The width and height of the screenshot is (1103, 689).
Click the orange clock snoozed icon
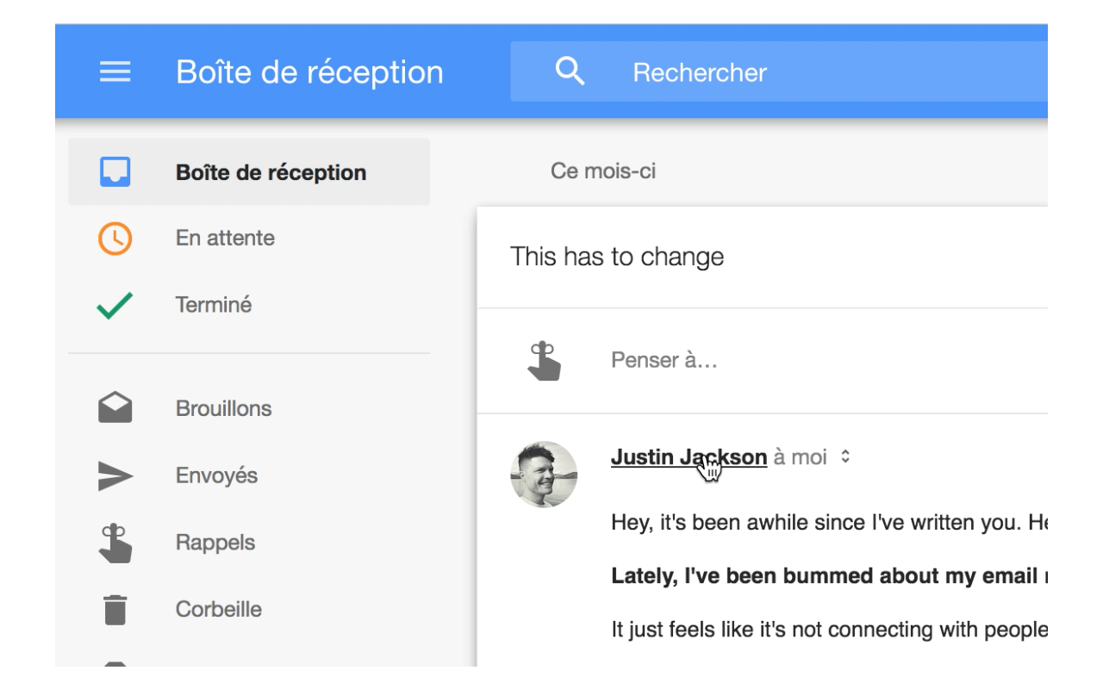(x=115, y=239)
